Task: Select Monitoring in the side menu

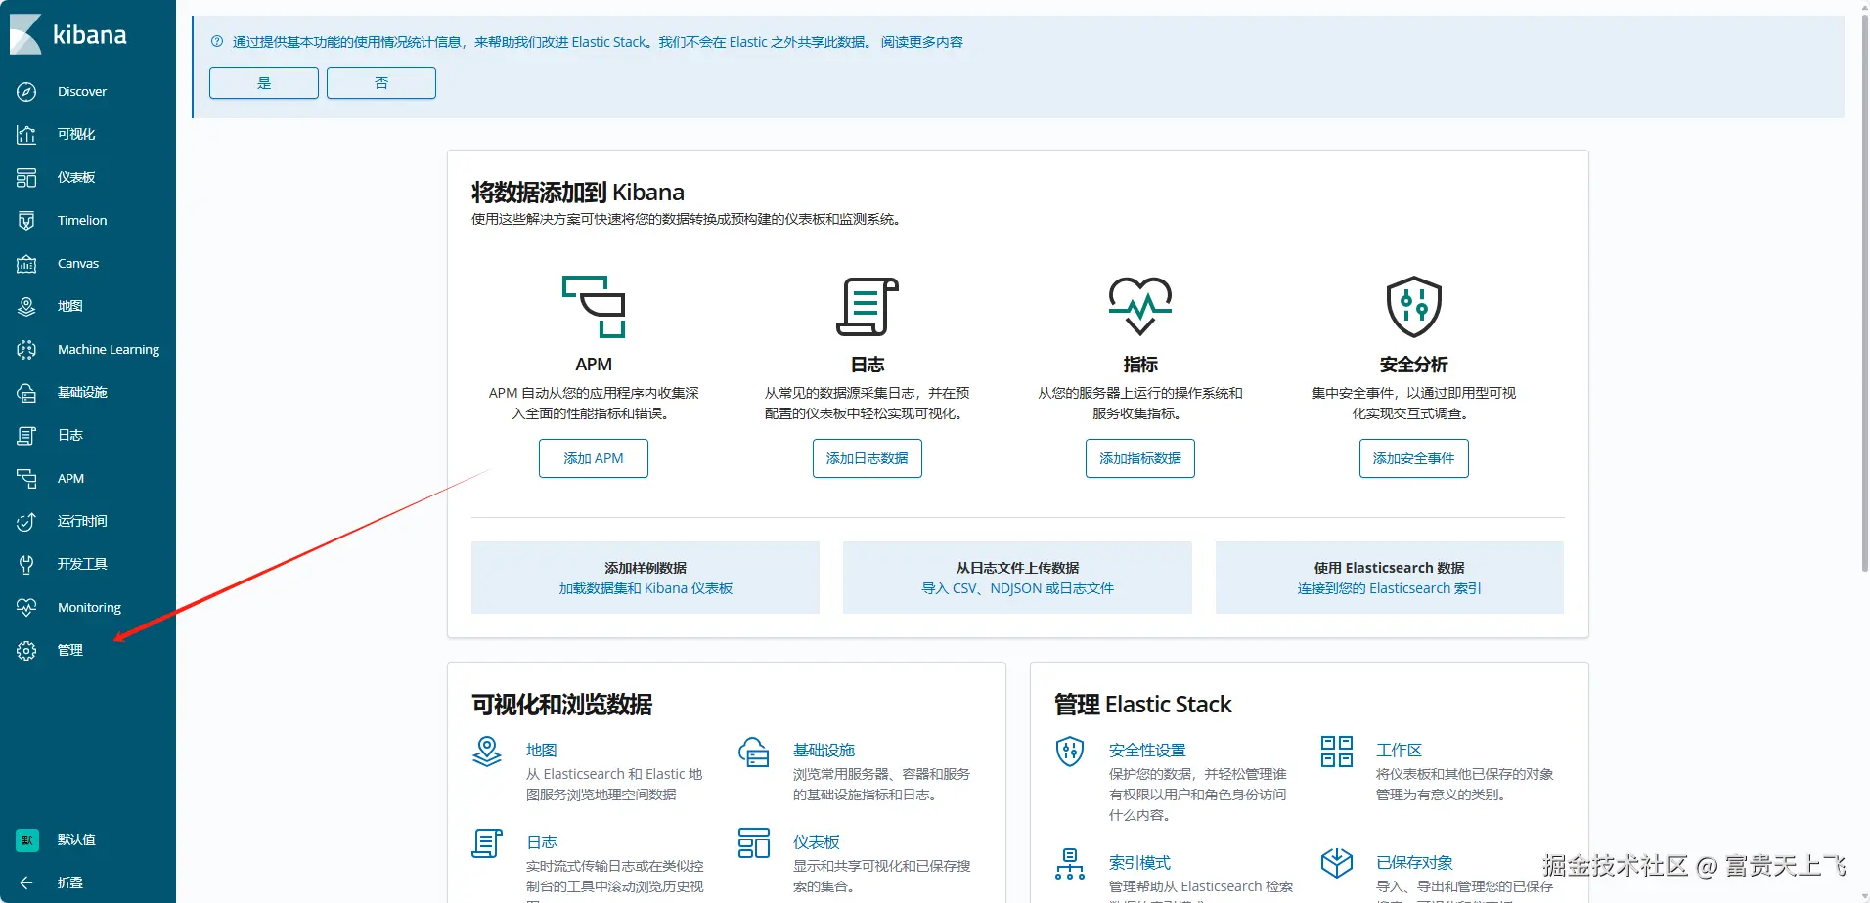Action: pyautogui.click(x=89, y=608)
